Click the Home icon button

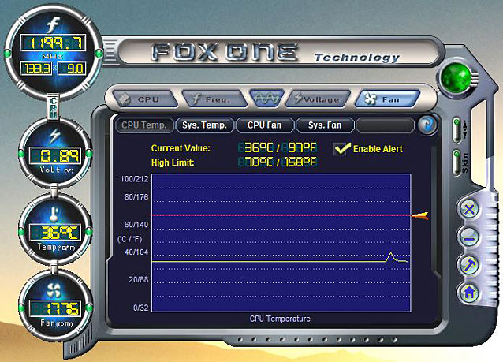(x=469, y=293)
